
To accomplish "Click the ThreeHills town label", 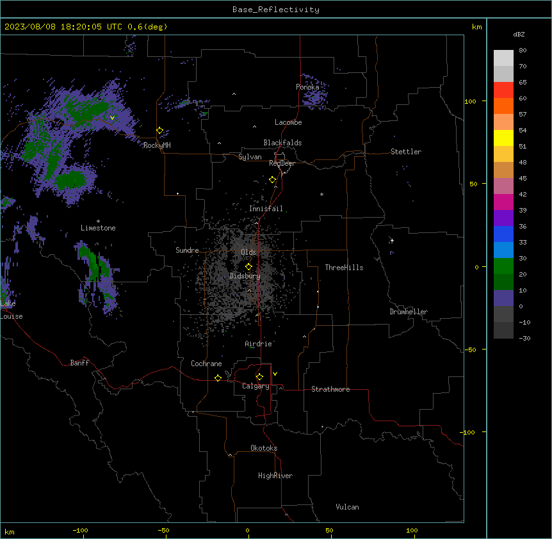I will click(345, 268).
